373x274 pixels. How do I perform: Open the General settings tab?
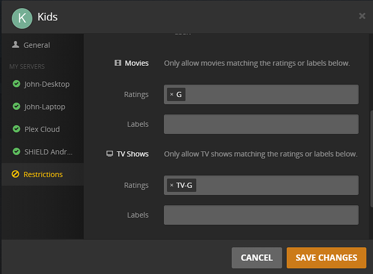coord(37,45)
